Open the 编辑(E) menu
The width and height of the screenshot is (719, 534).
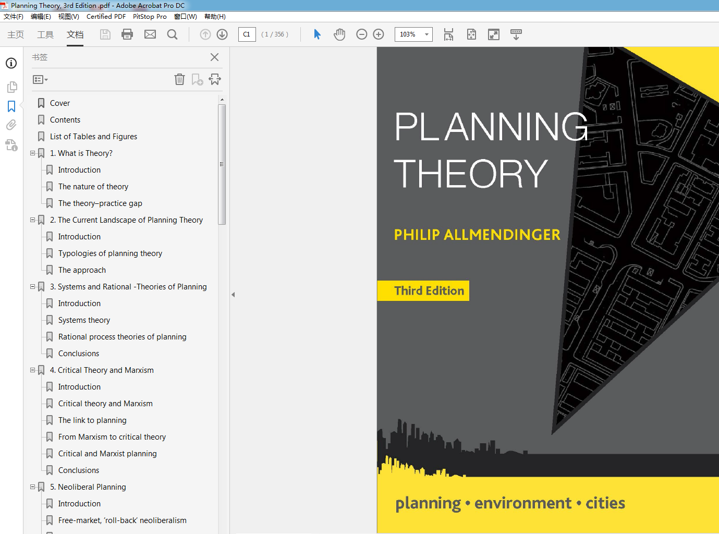pos(41,17)
